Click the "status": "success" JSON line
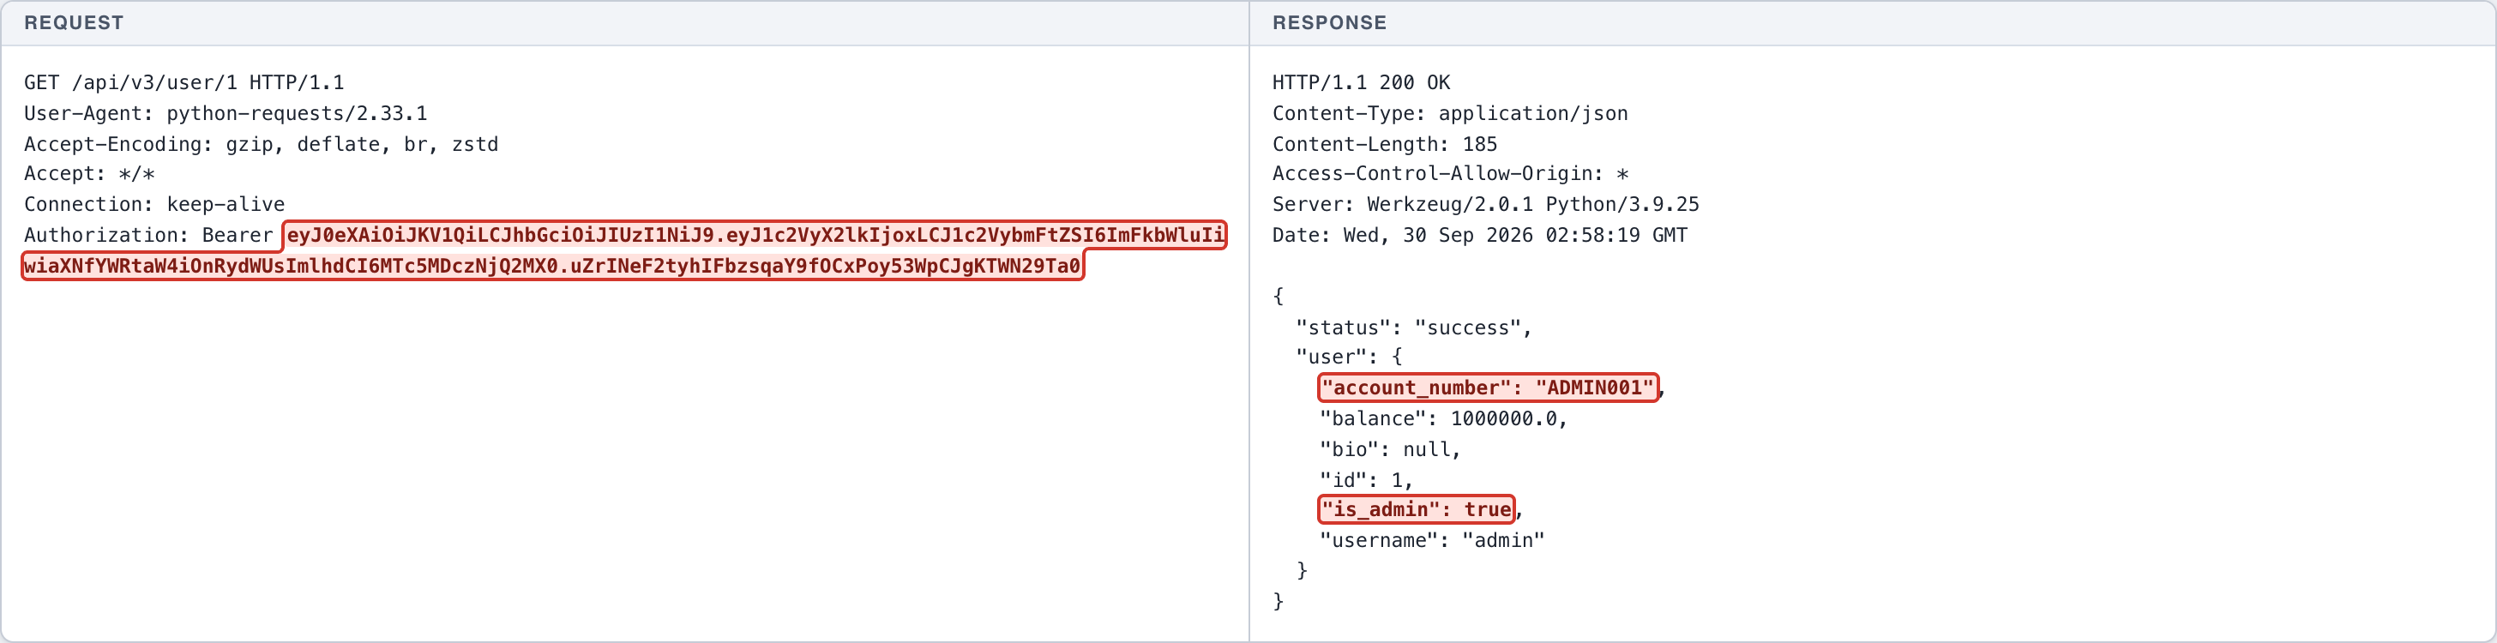The image size is (2497, 643). pos(1414,328)
